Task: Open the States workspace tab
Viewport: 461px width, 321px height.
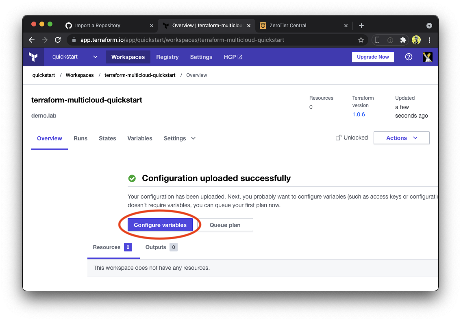Action: coord(107,138)
